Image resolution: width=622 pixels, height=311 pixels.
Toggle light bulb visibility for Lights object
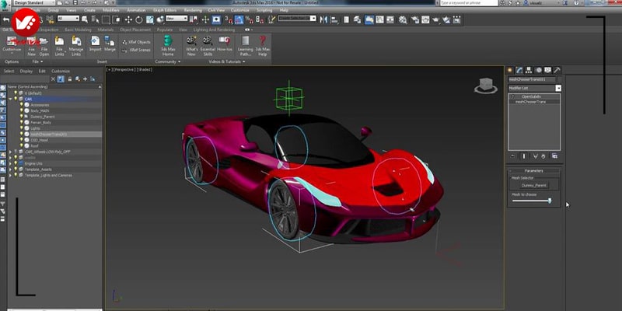click(22, 128)
